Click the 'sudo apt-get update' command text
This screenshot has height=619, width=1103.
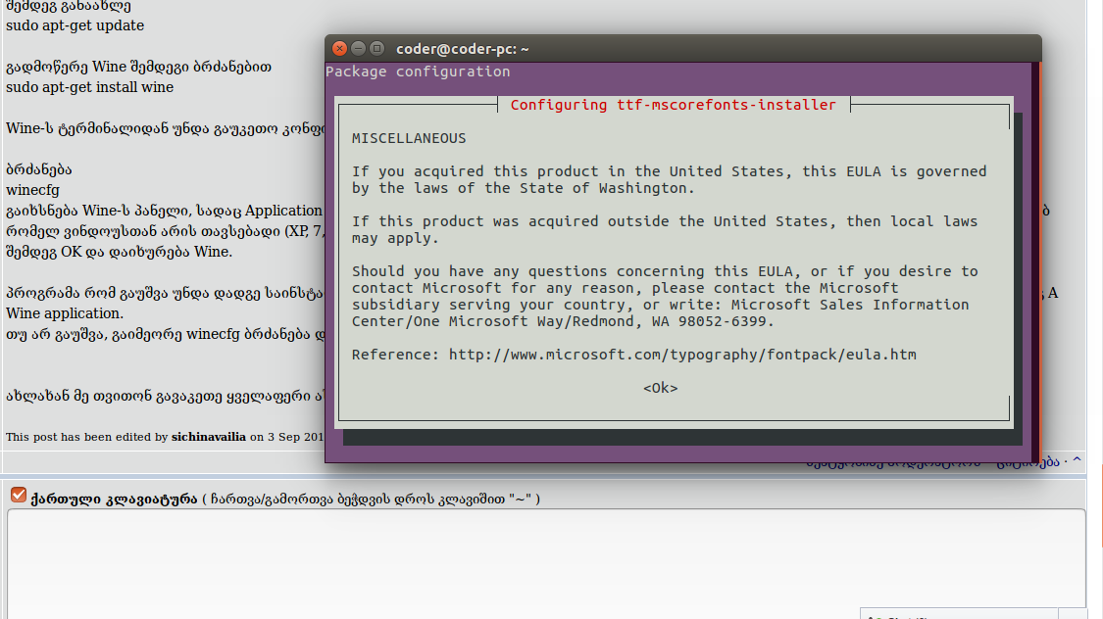[x=75, y=25]
